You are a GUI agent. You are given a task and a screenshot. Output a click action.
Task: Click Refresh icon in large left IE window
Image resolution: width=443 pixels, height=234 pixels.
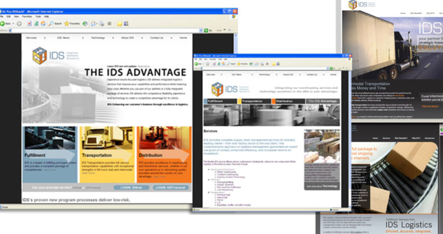pos(36,24)
